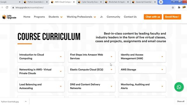Go to the Home menu item
The height and width of the screenshot is (105, 187).
[x=27, y=17]
